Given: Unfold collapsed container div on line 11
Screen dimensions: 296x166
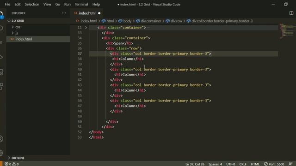Looking at the screenshot, I should point(86,28).
